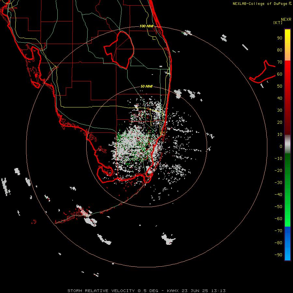Click the 40 value on velocity scale
293x293 pixels.
pos(280,98)
